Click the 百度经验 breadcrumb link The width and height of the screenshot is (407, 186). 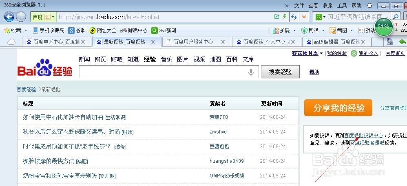pos(27,90)
